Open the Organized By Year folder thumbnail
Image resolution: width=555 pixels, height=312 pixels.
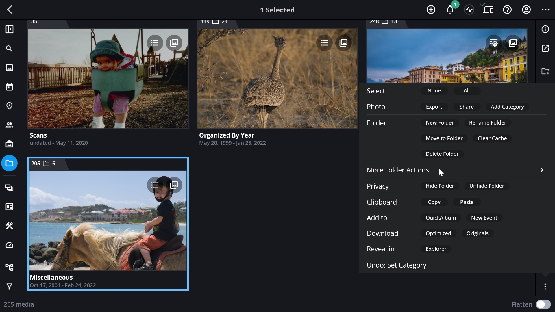(277, 78)
